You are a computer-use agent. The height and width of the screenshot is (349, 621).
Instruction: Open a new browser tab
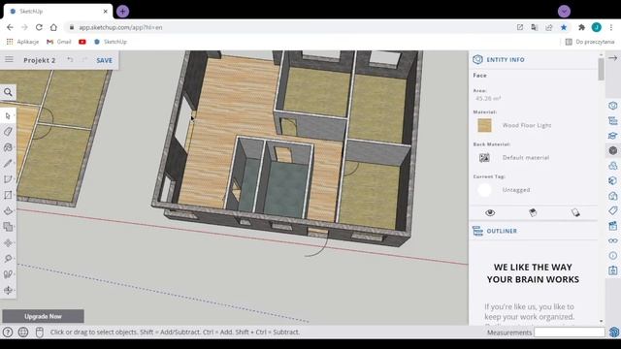tap(123, 11)
